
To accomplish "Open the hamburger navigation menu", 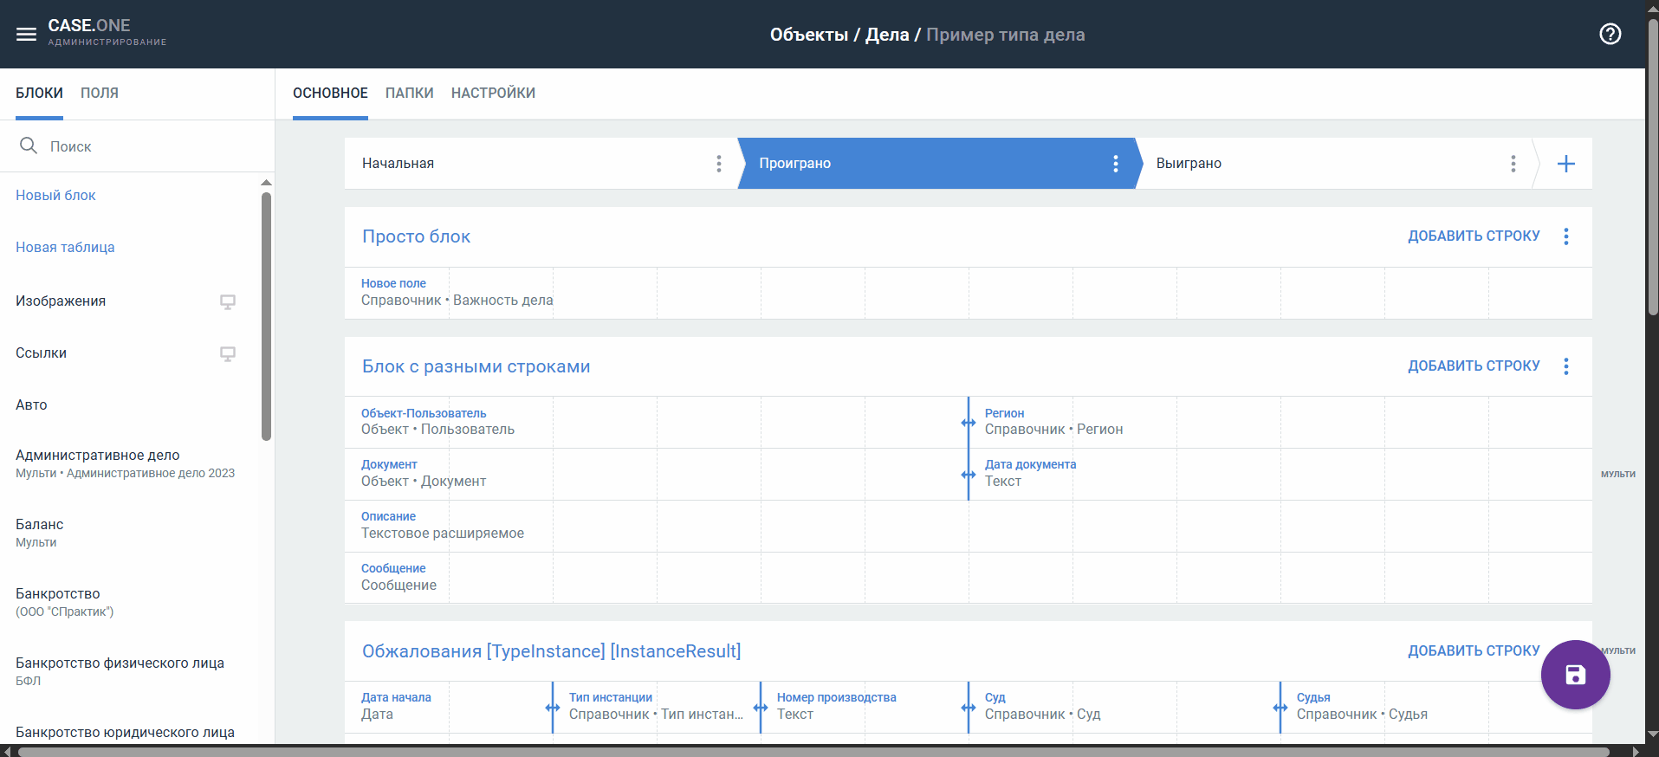I will tap(26, 35).
